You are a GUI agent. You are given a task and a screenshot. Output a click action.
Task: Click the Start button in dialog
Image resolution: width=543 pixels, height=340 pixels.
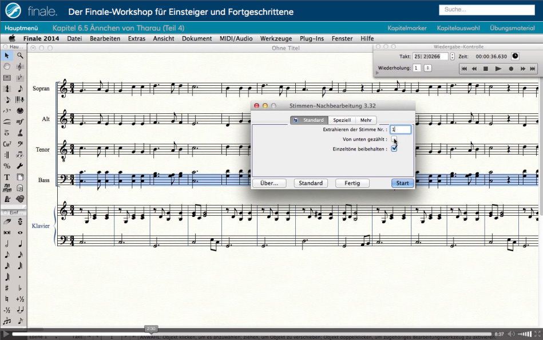402,183
